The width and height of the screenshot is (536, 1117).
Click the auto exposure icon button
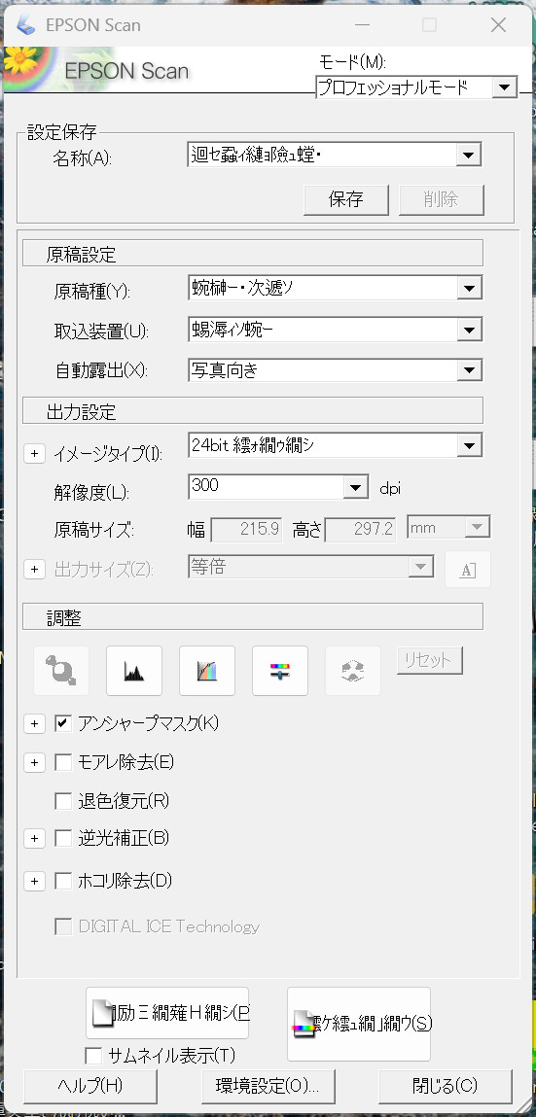coord(61,671)
